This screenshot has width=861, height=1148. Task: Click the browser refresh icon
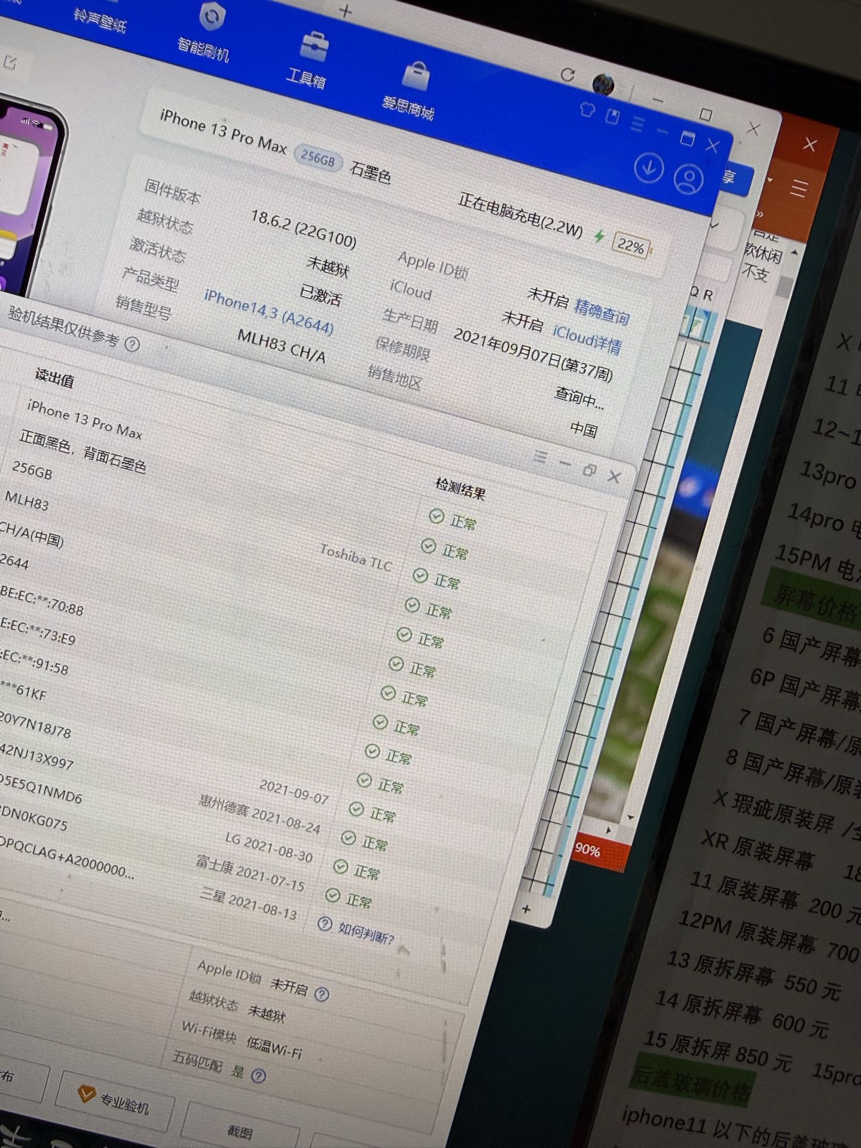click(567, 75)
